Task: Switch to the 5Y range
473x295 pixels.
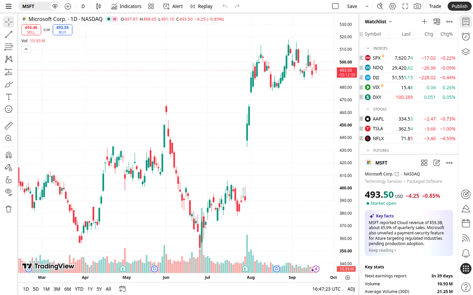Action: pyautogui.click(x=99, y=289)
